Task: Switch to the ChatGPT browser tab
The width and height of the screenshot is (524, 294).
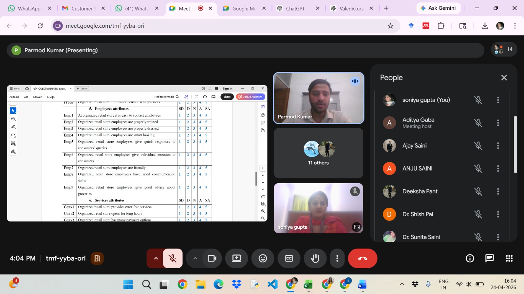Action: (x=295, y=8)
